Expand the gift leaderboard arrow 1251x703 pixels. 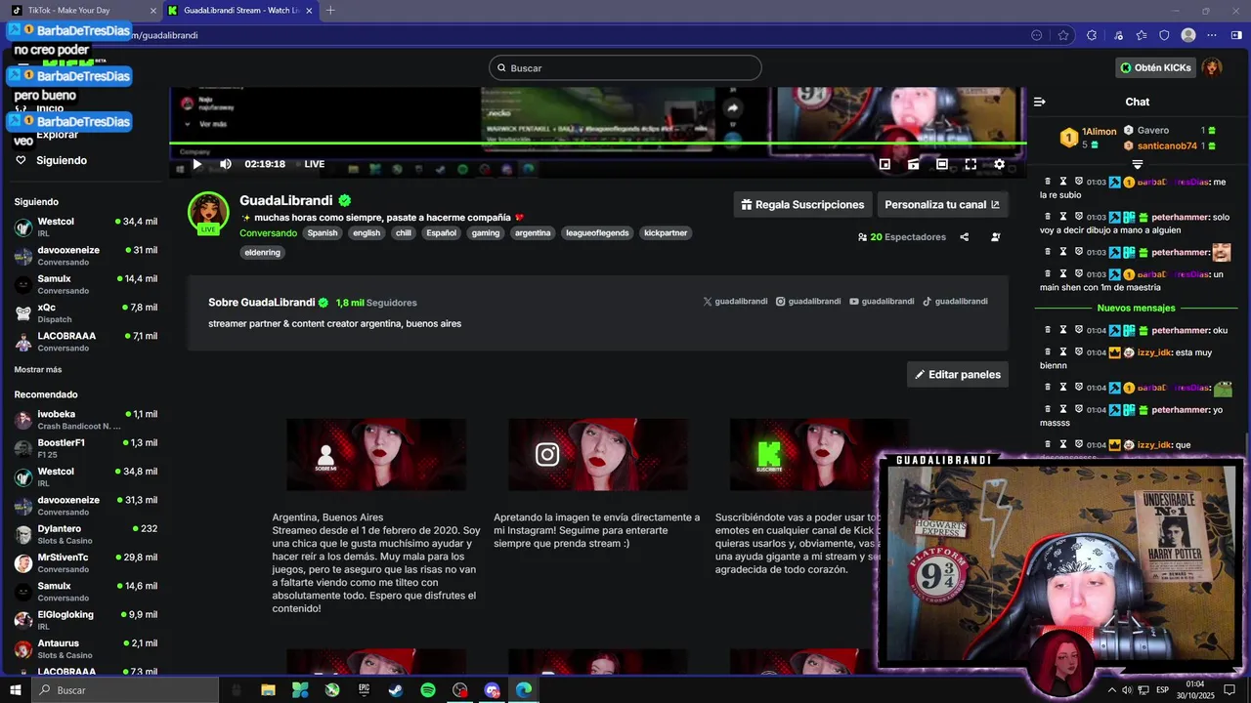tap(1137, 164)
